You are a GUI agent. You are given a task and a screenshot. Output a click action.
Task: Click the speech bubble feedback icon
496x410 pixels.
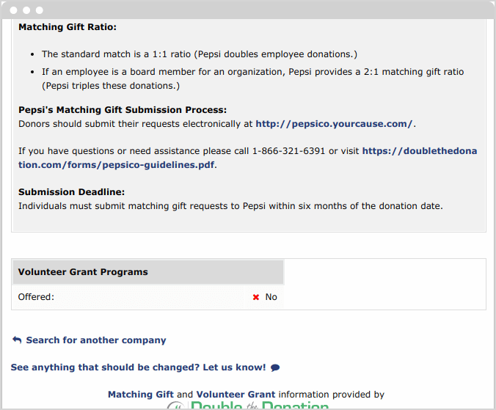[275, 367]
